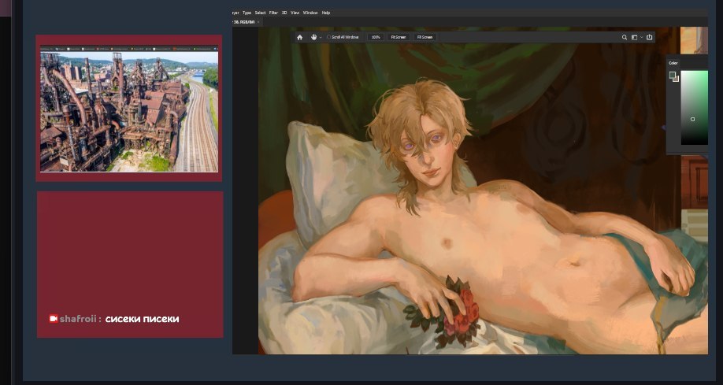Open the View menu
723x385 pixels.
tap(295, 13)
